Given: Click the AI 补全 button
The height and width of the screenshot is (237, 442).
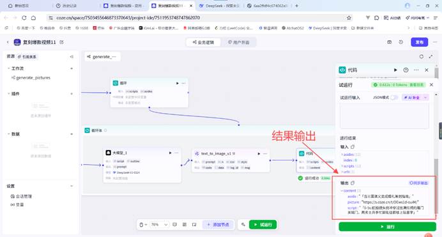Looking at the screenshot, I should click(x=412, y=98).
